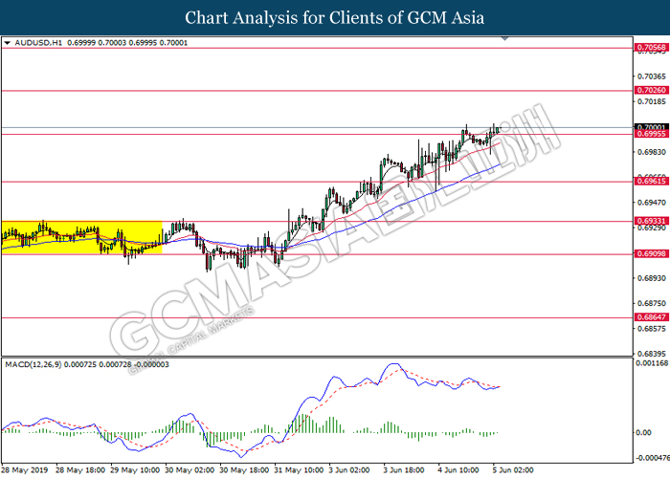Click the 0.68930 price scale value
This screenshot has width=670, height=478.
651,278
